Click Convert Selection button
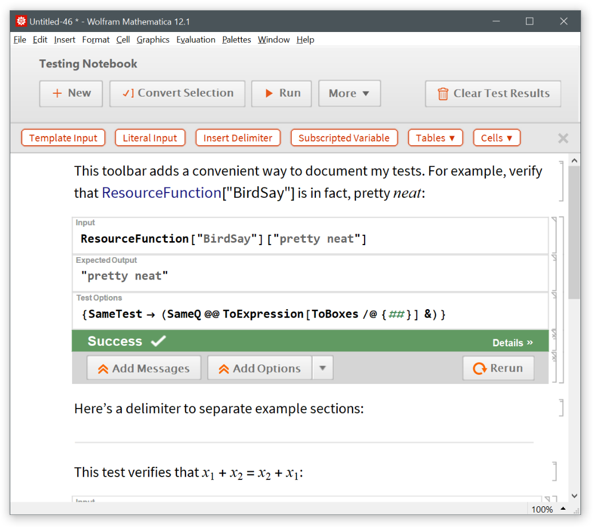593x528 pixels. [177, 94]
